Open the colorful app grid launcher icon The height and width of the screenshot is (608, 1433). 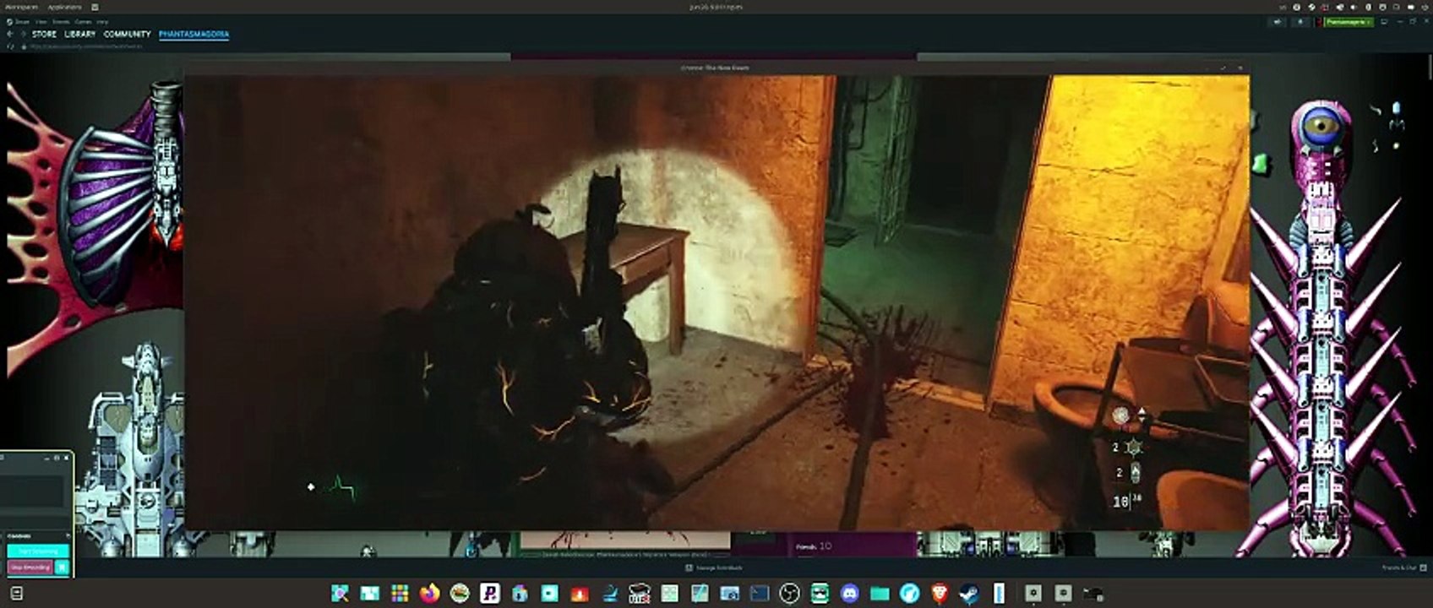coord(400,594)
